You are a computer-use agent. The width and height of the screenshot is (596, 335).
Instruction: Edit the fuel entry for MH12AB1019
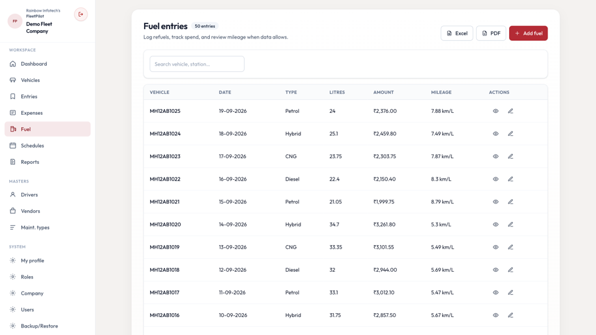pos(510,247)
